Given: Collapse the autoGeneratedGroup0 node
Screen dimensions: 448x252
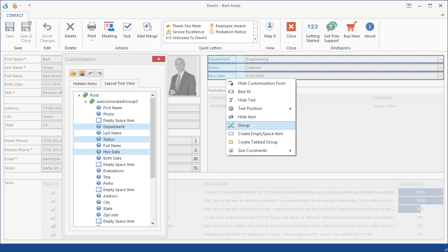Looking at the screenshot, I should pos(86,101).
